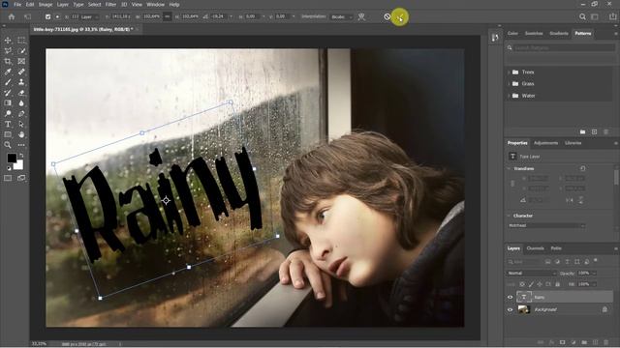This screenshot has height=348, width=620.
Task: Cancel the transform with the circle-slash icon
Action: [387, 17]
